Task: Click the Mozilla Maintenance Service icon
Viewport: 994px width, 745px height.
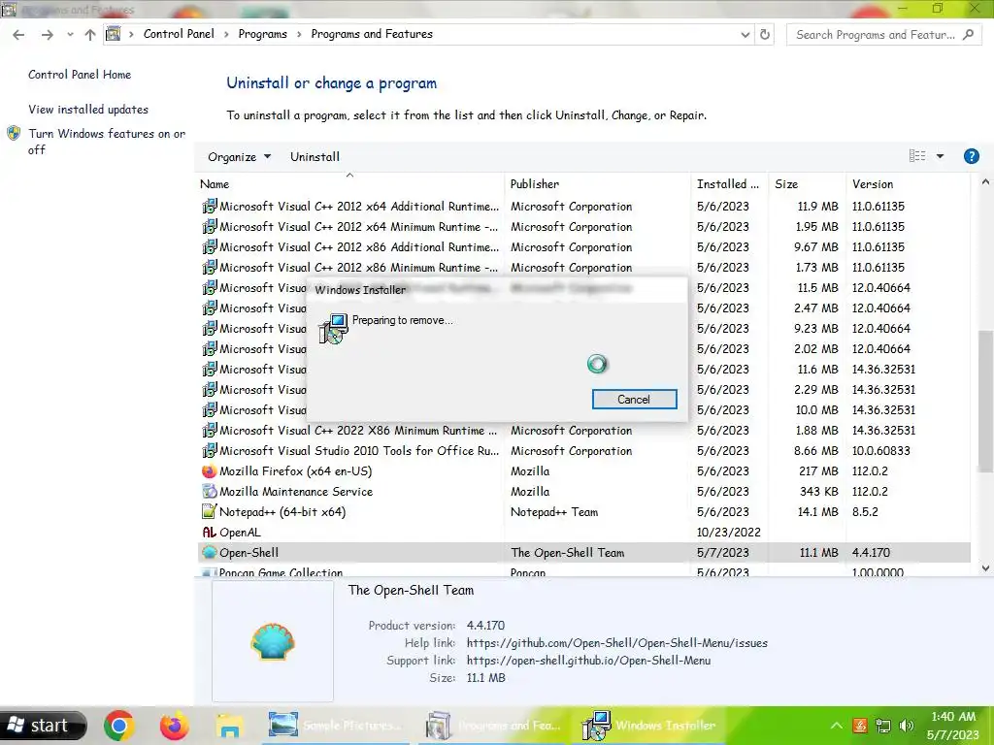Action: pos(209,492)
